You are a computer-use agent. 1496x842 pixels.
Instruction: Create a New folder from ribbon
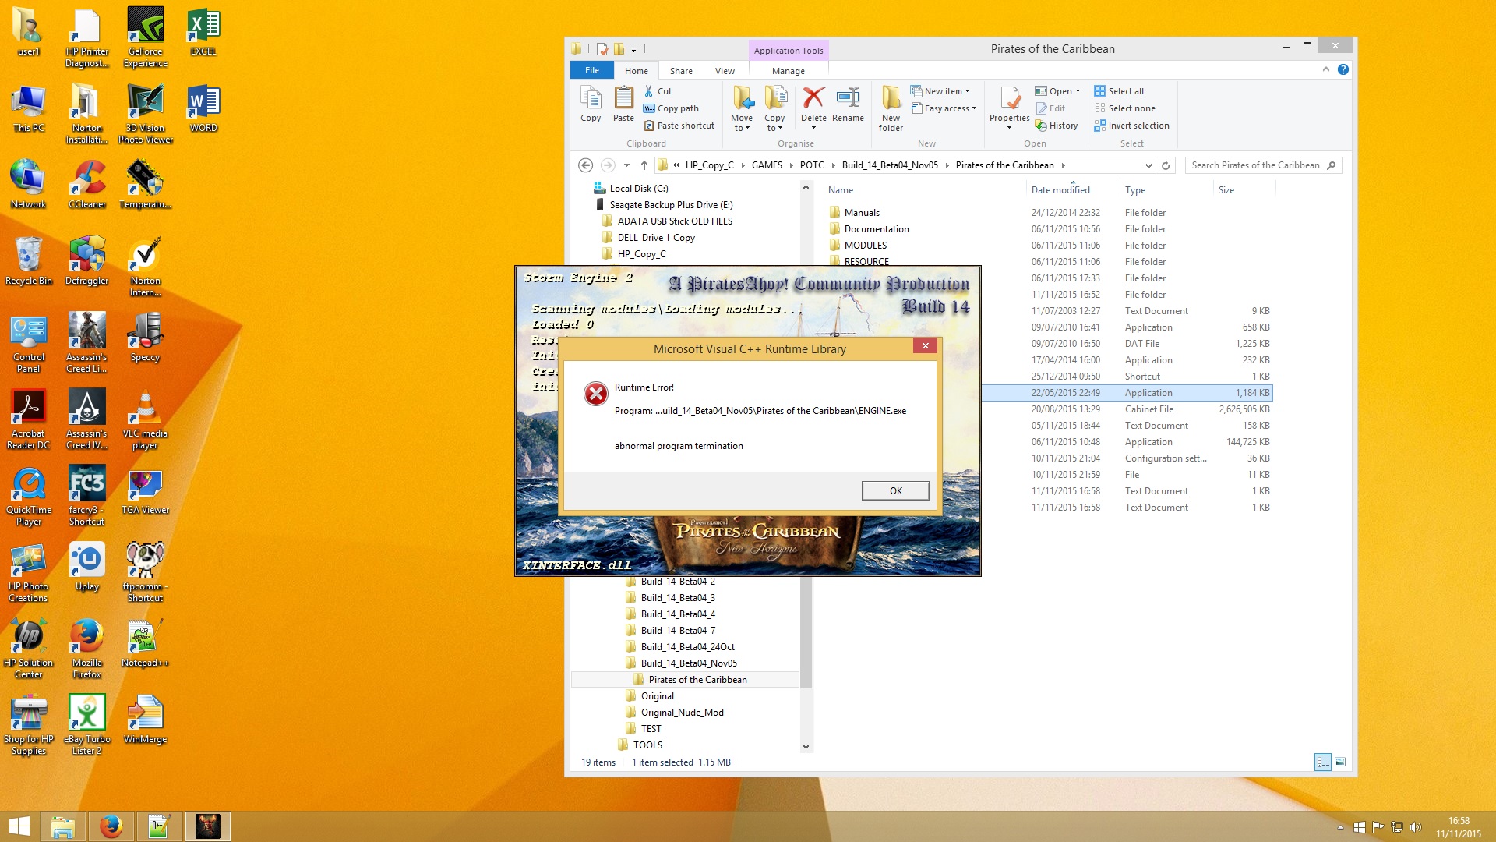891,109
